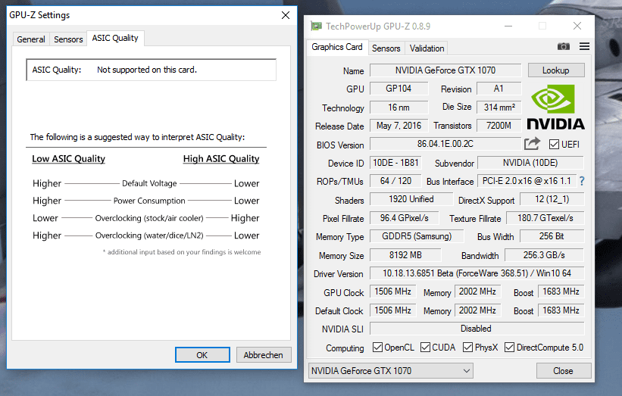Screen dimensions: 622x396
Task: Close the GPU-Z Settings dialog via X
Action: [x=286, y=15]
